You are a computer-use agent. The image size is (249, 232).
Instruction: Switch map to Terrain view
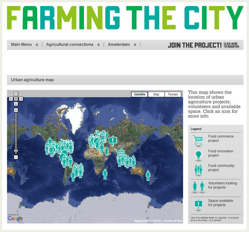[x=173, y=95]
